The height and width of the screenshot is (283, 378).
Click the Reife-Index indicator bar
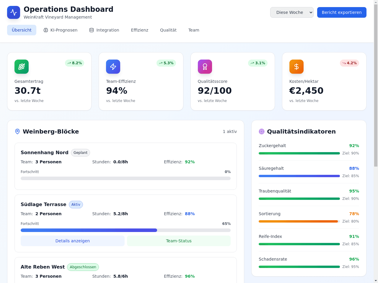pyautogui.click(x=299, y=244)
